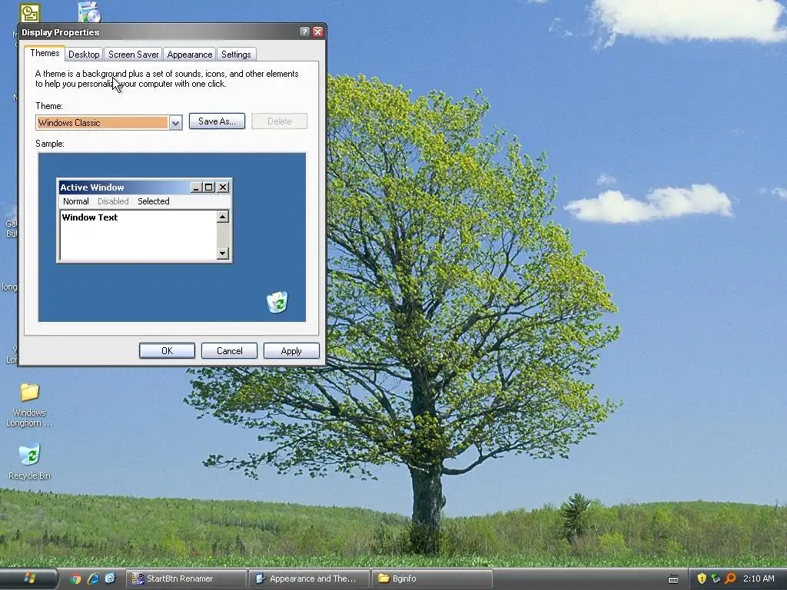Click the Active Window sample title bar
The image size is (787, 590).
click(x=124, y=187)
